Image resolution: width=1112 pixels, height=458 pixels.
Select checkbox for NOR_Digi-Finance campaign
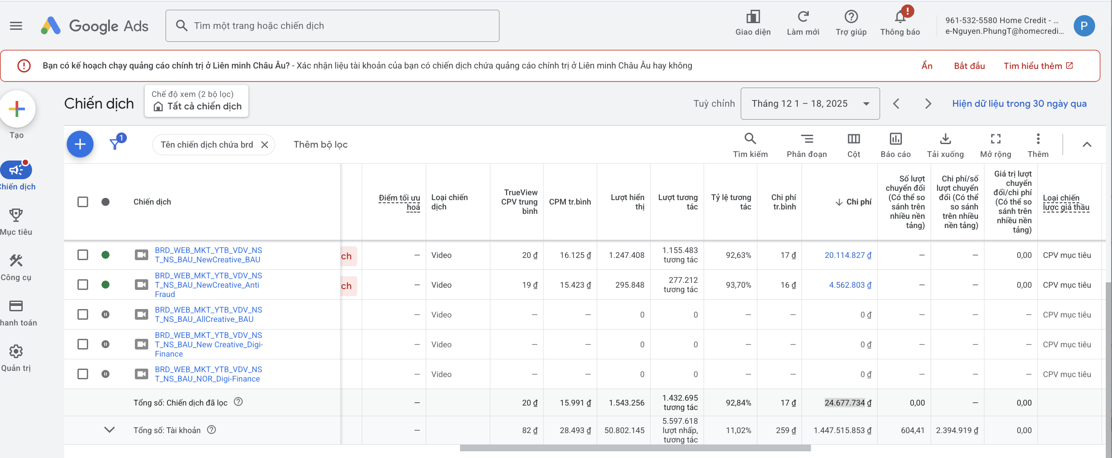click(x=83, y=374)
